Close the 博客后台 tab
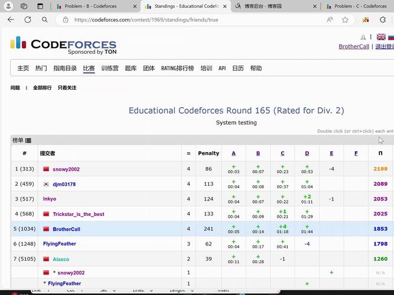The image size is (394, 295). (315, 6)
